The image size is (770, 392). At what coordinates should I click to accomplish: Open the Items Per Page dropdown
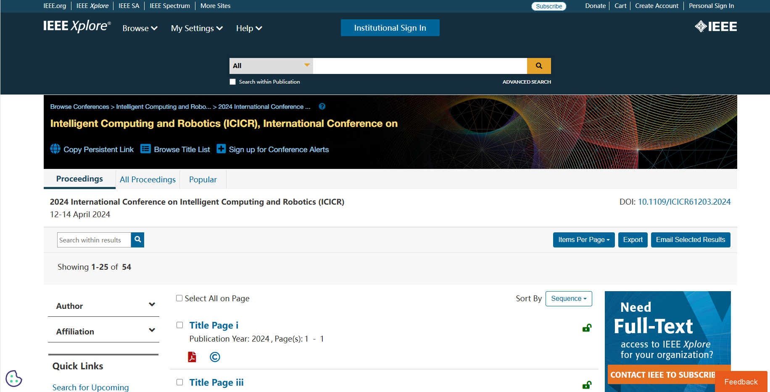(x=583, y=240)
